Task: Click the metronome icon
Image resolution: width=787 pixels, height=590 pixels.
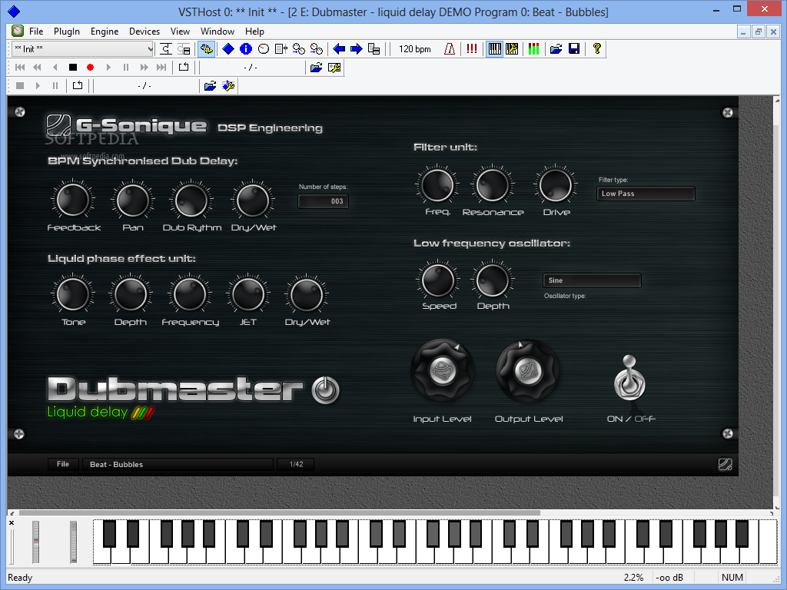Action: (x=450, y=48)
